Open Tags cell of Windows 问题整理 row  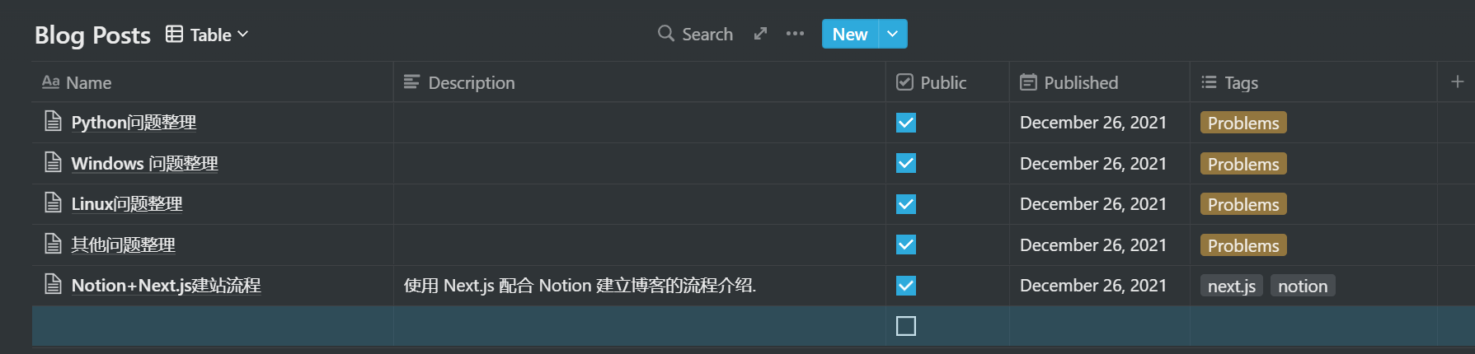[x=1313, y=163]
